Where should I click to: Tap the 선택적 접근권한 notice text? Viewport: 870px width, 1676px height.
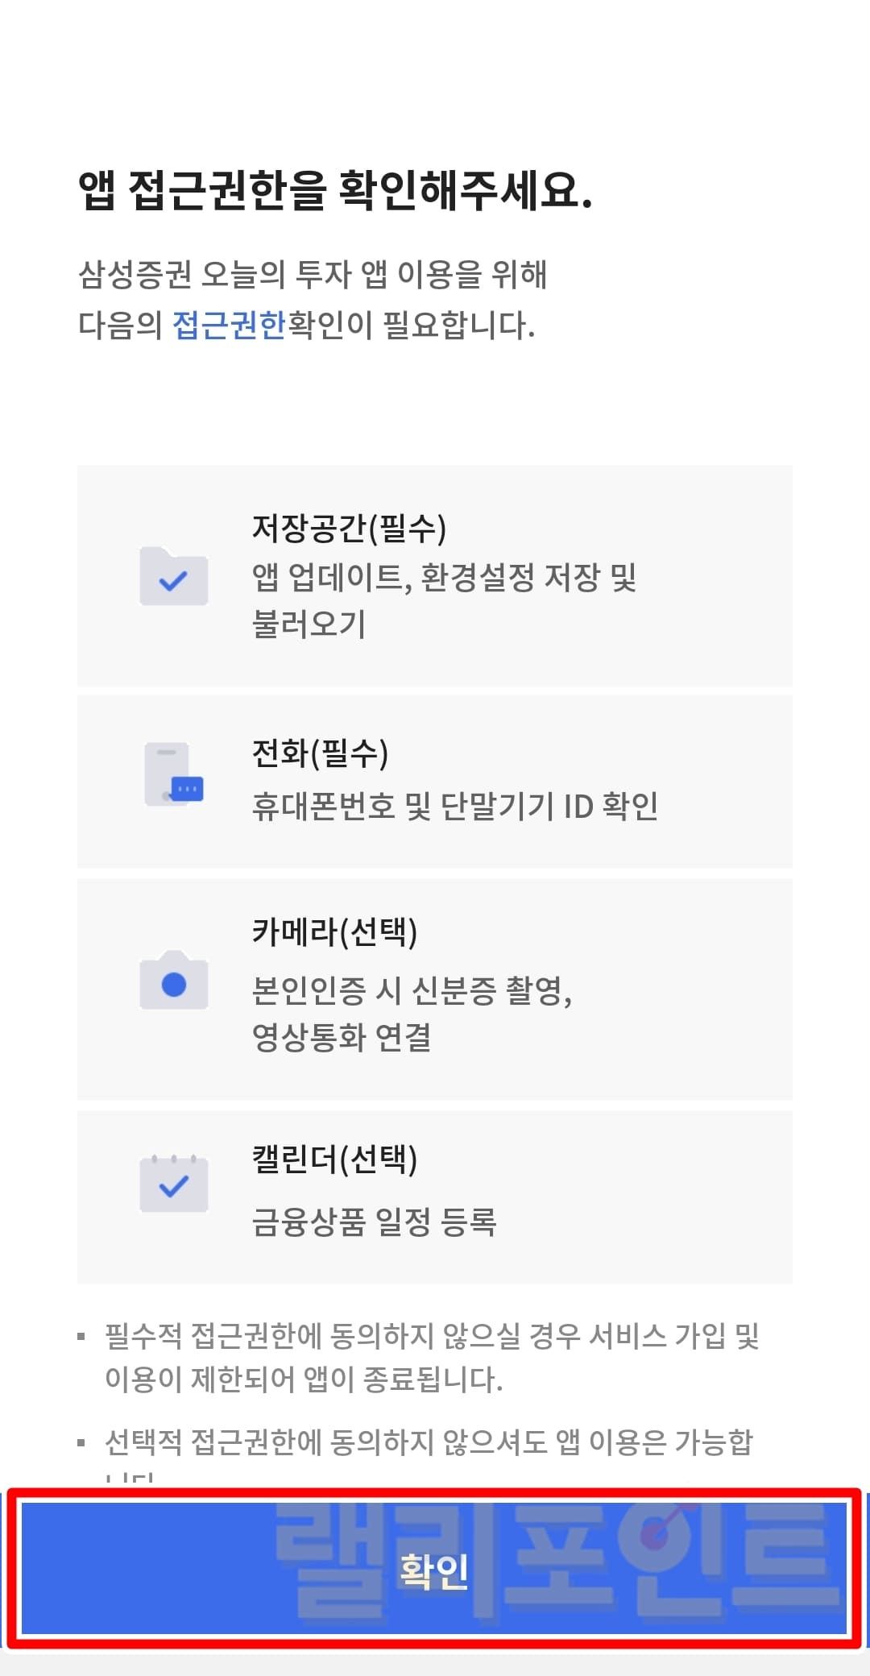[429, 1442]
